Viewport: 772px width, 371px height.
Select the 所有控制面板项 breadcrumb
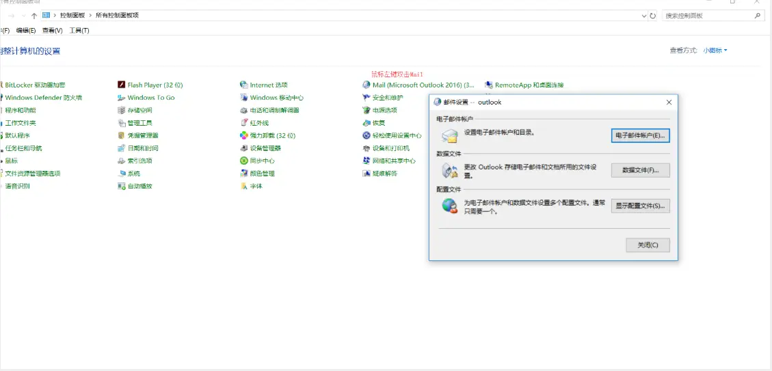click(117, 15)
